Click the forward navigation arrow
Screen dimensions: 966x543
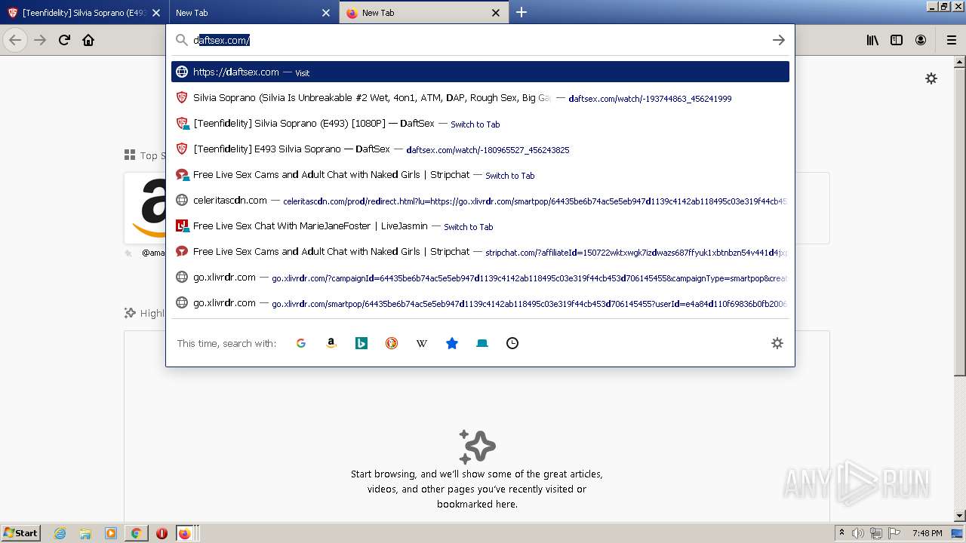click(40, 40)
